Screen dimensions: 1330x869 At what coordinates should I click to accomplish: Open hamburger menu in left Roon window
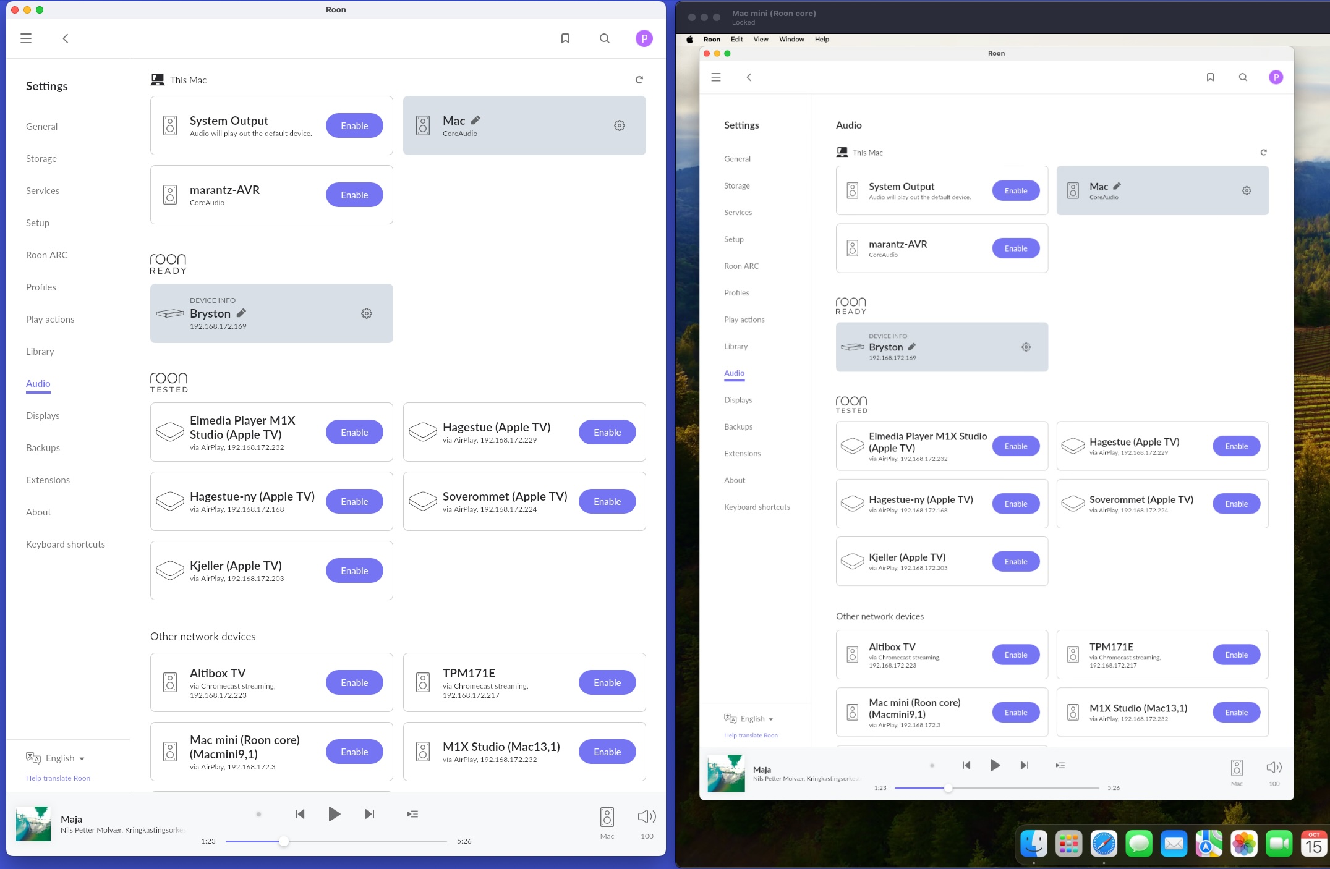tap(26, 38)
